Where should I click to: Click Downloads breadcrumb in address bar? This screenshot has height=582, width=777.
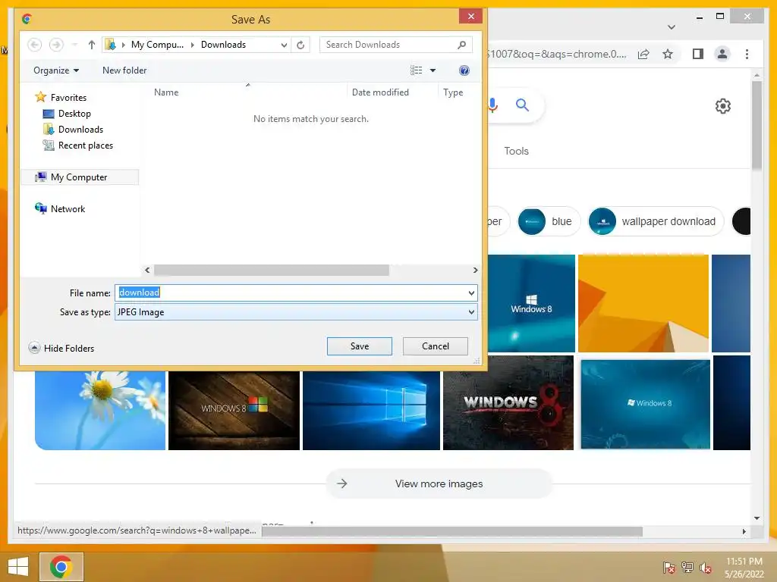(x=224, y=45)
